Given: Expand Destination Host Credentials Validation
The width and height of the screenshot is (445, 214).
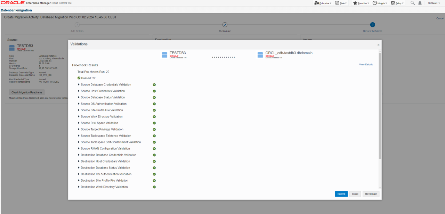Looking at the screenshot, I should 79,161.
